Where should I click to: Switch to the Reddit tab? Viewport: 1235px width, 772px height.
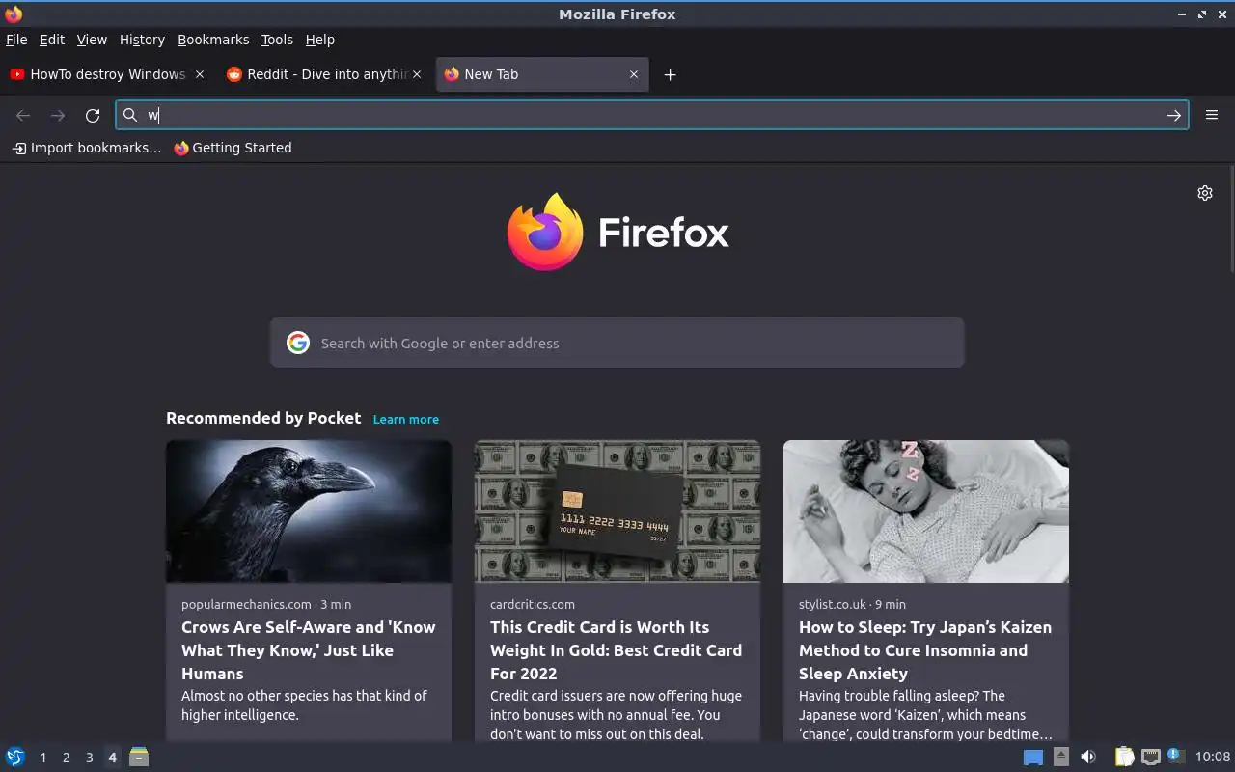click(x=324, y=74)
